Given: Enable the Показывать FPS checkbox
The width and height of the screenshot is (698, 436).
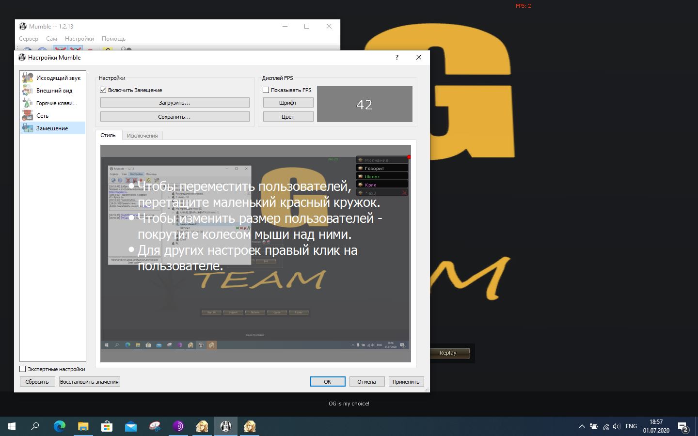Looking at the screenshot, I should tap(266, 90).
